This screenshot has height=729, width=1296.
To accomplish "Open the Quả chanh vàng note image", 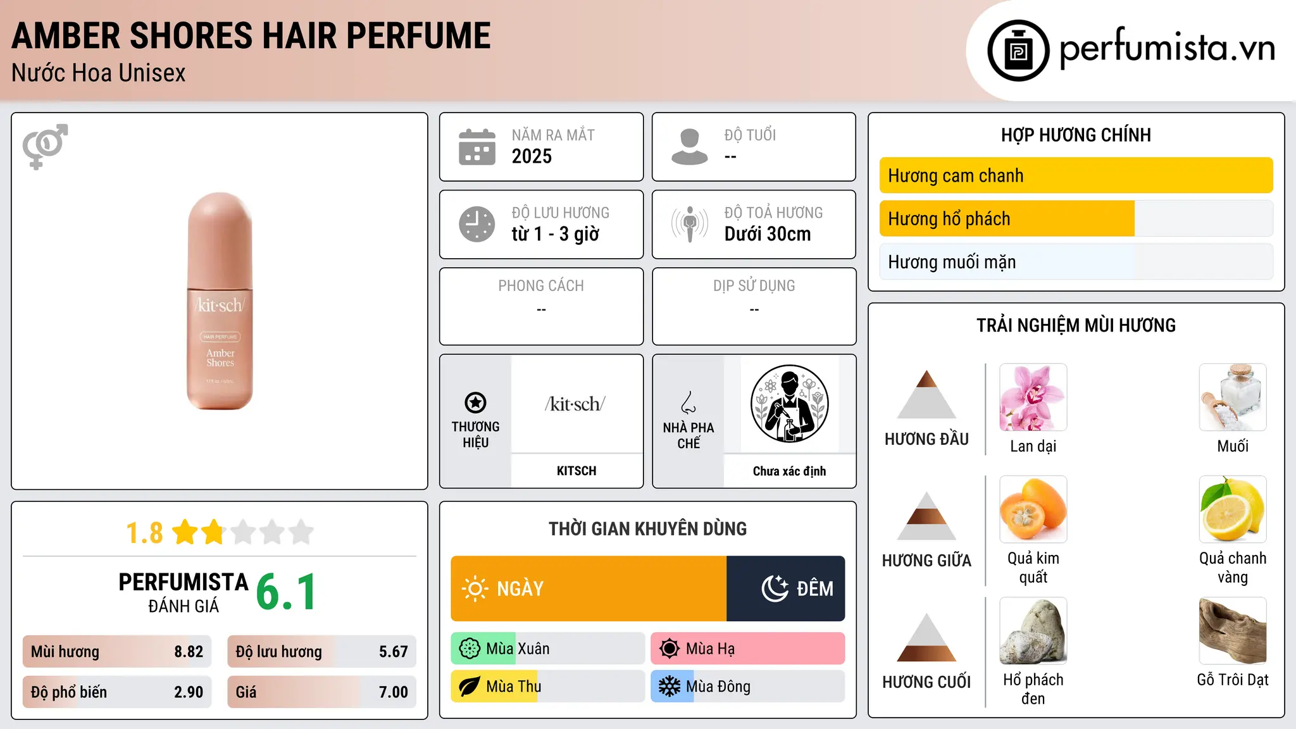I will click(1233, 509).
